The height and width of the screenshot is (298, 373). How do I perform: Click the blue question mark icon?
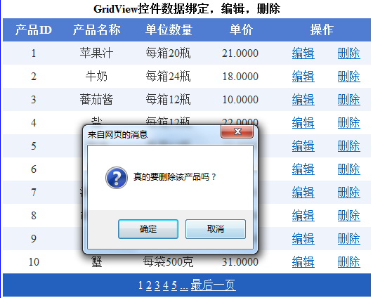coord(117,178)
